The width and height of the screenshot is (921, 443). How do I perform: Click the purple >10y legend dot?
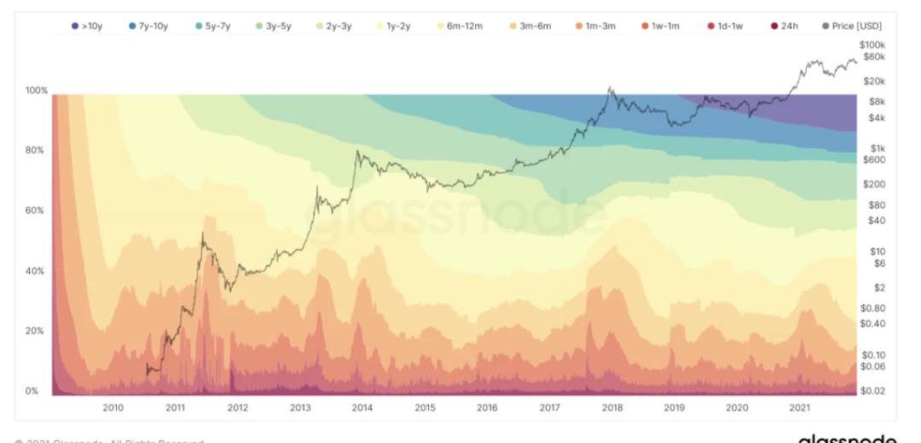(75, 26)
